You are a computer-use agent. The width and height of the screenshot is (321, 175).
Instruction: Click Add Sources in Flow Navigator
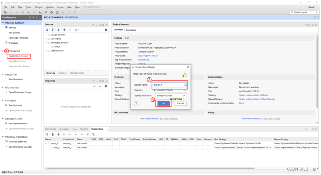(x=14, y=33)
